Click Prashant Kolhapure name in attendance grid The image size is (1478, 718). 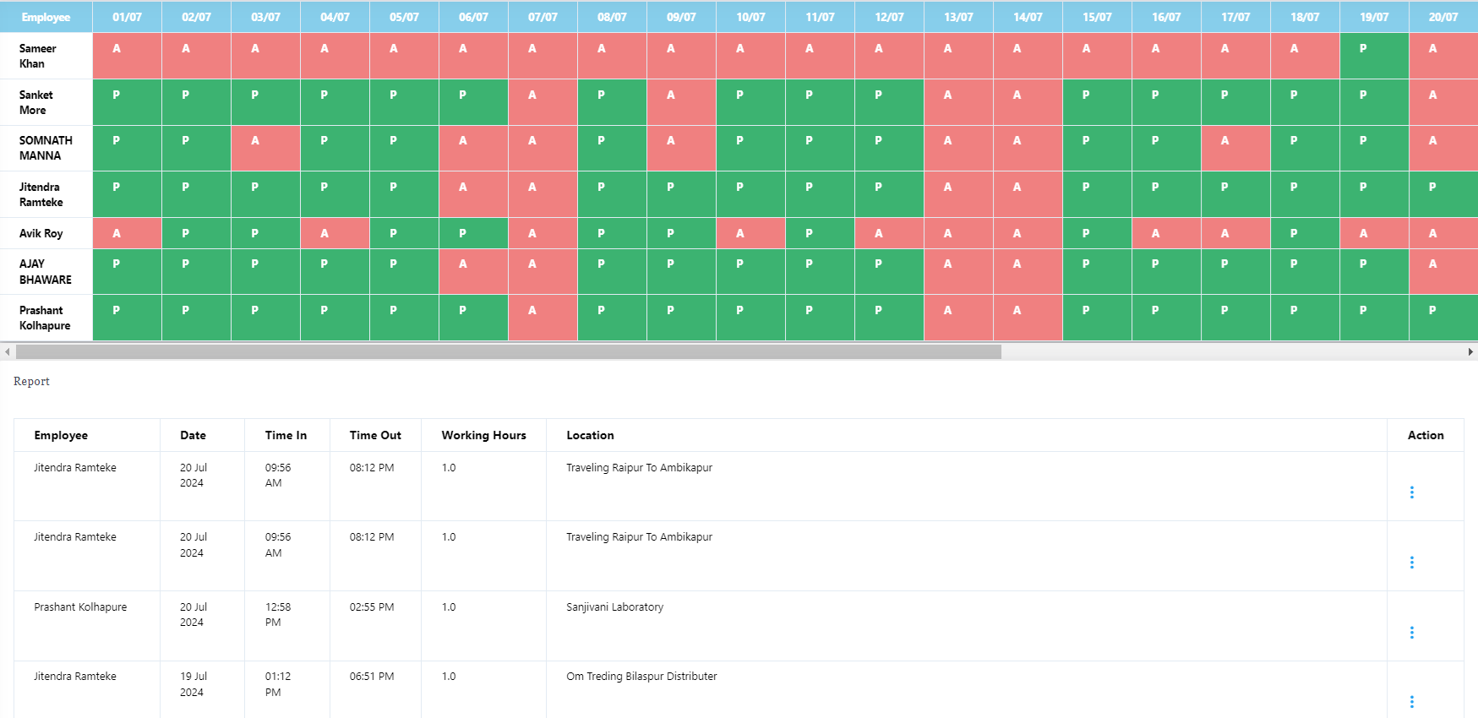pos(45,318)
